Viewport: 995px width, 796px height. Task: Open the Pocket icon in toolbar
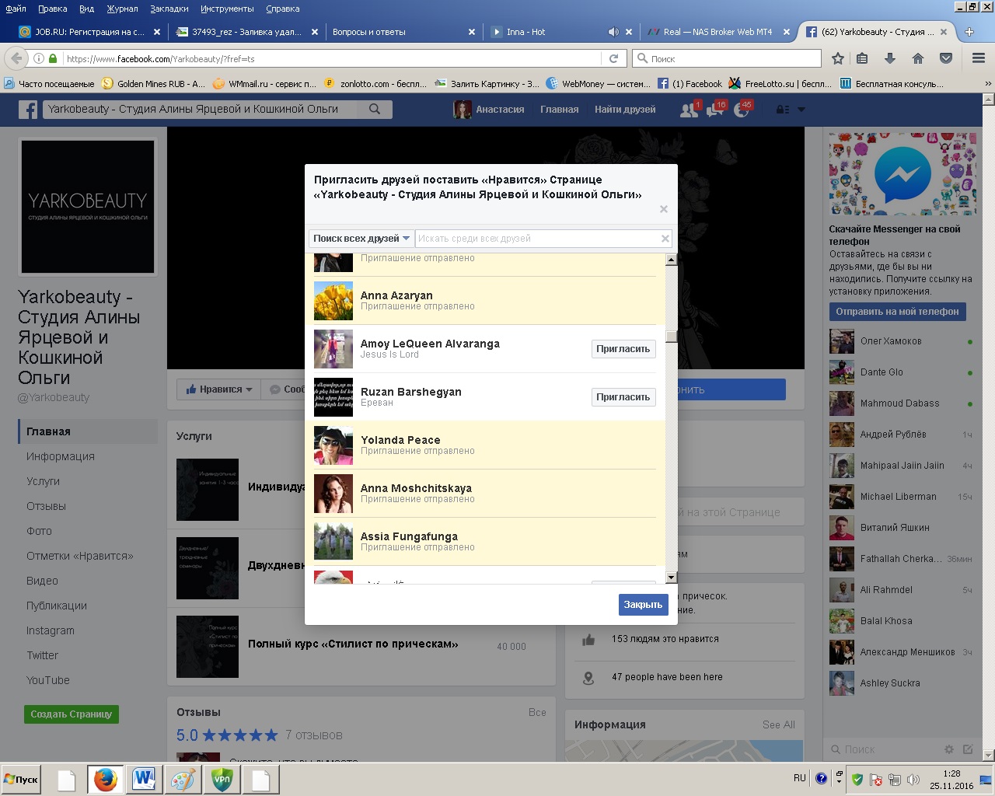point(946,58)
